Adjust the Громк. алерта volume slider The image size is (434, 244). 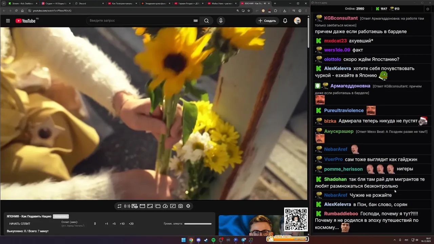pyautogui.click(x=198, y=224)
